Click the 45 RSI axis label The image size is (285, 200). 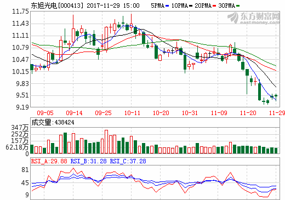click(25, 183)
